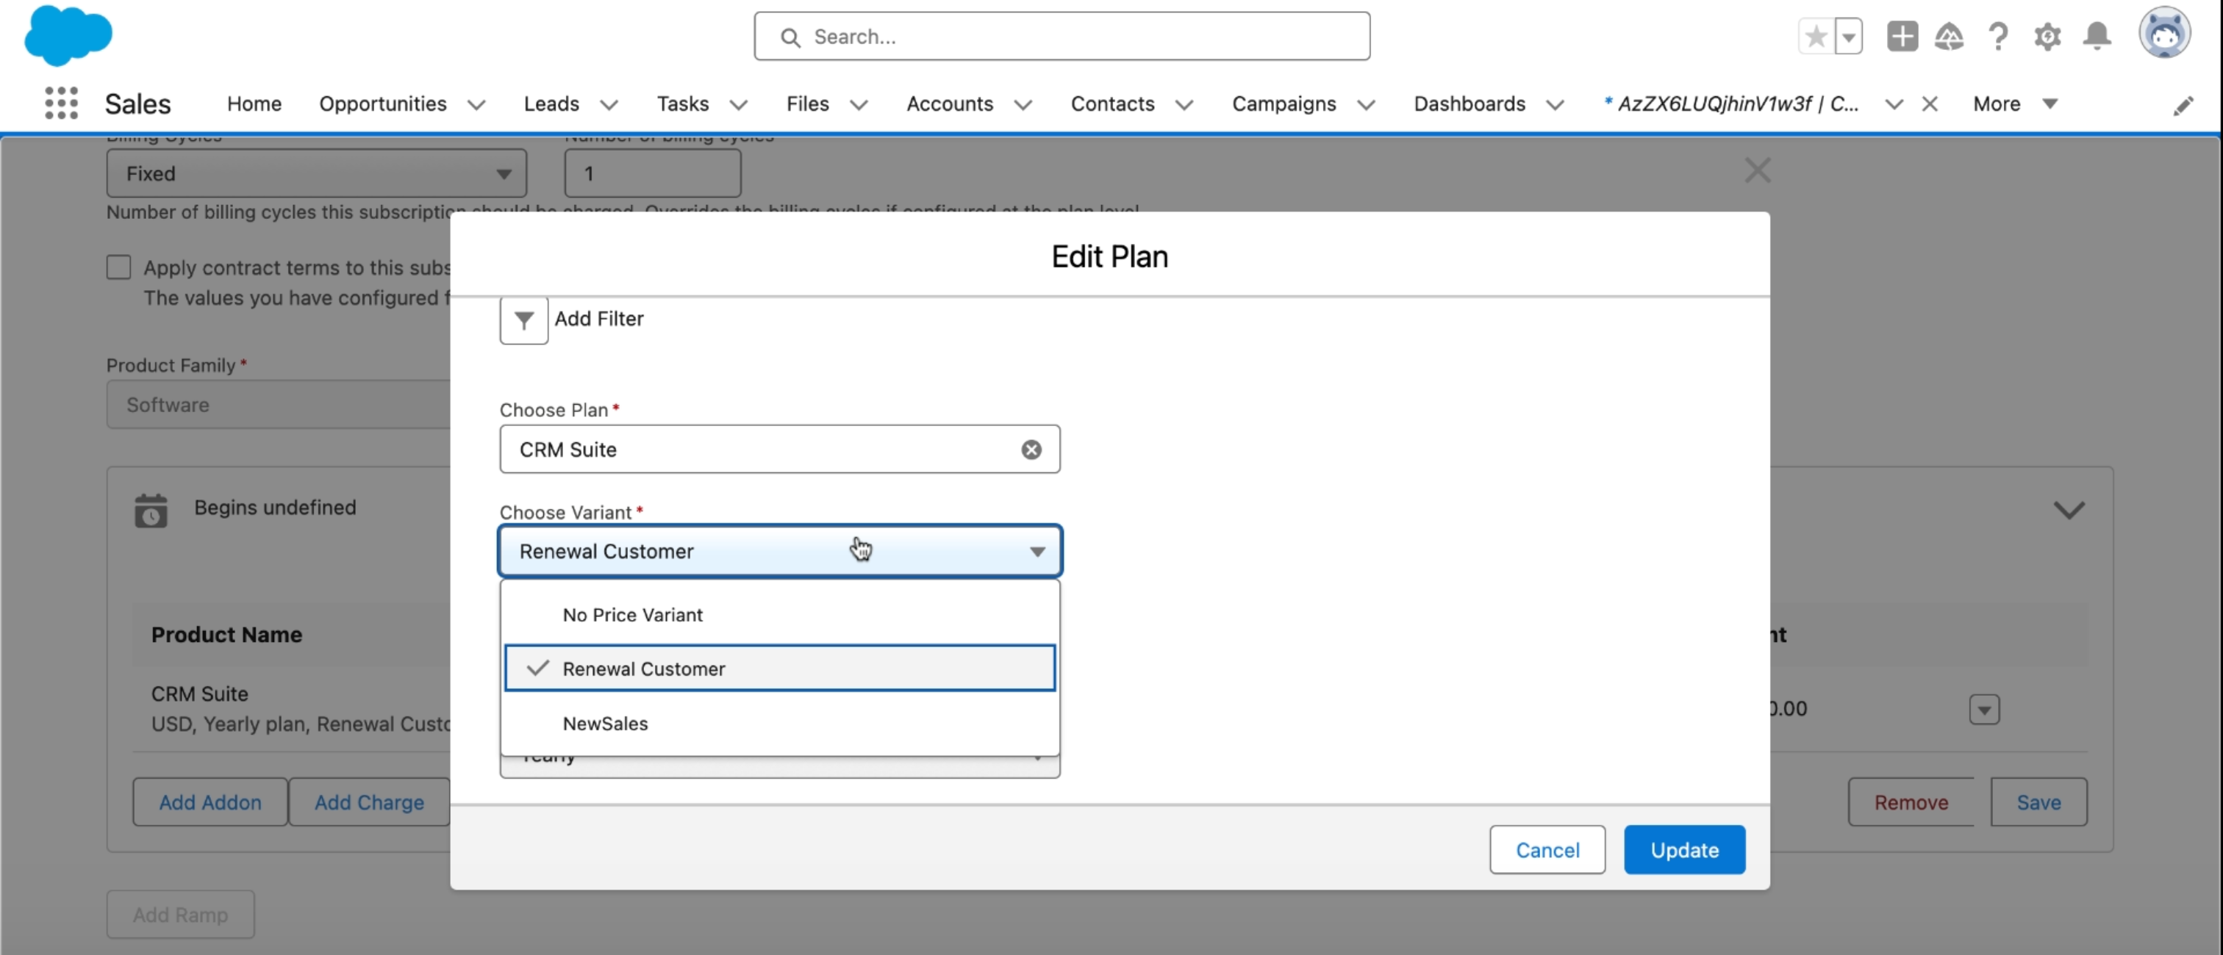The width and height of the screenshot is (2223, 955).
Task: Open the global actions plus icon
Action: [x=1901, y=36]
